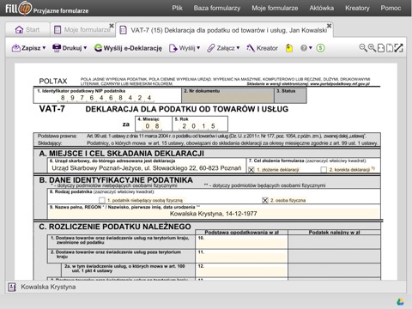
Task: Select the VAT-7 (15) Deklaracja tab
Action: (x=224, y=30)
